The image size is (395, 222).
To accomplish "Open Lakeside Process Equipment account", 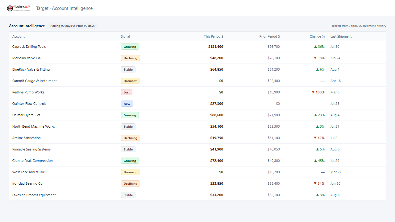I will coord(34,195).
